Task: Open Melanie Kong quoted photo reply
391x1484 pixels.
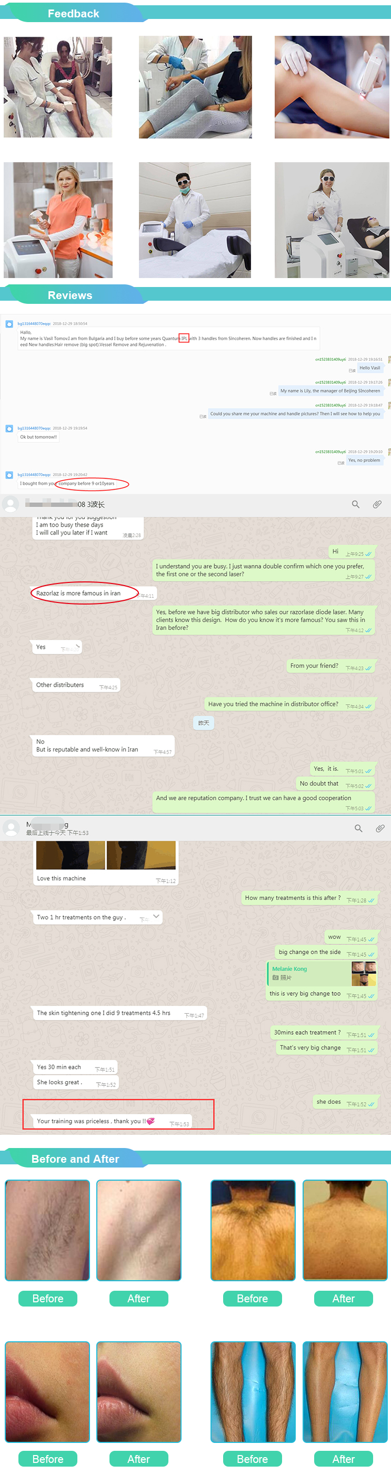Action: [x=323, y=974]
